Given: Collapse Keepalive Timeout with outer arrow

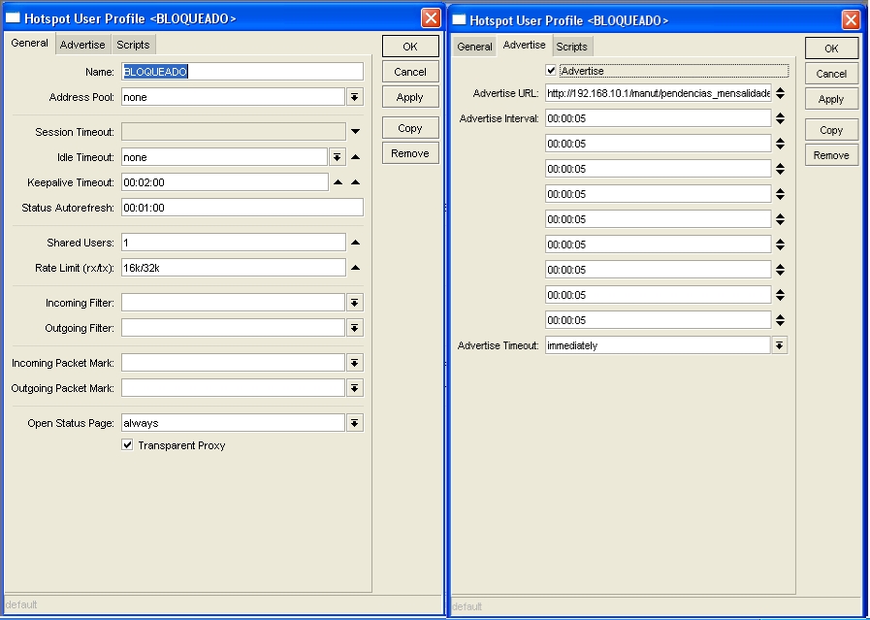Looking at the screenshot, I should (x=356, y=182).
